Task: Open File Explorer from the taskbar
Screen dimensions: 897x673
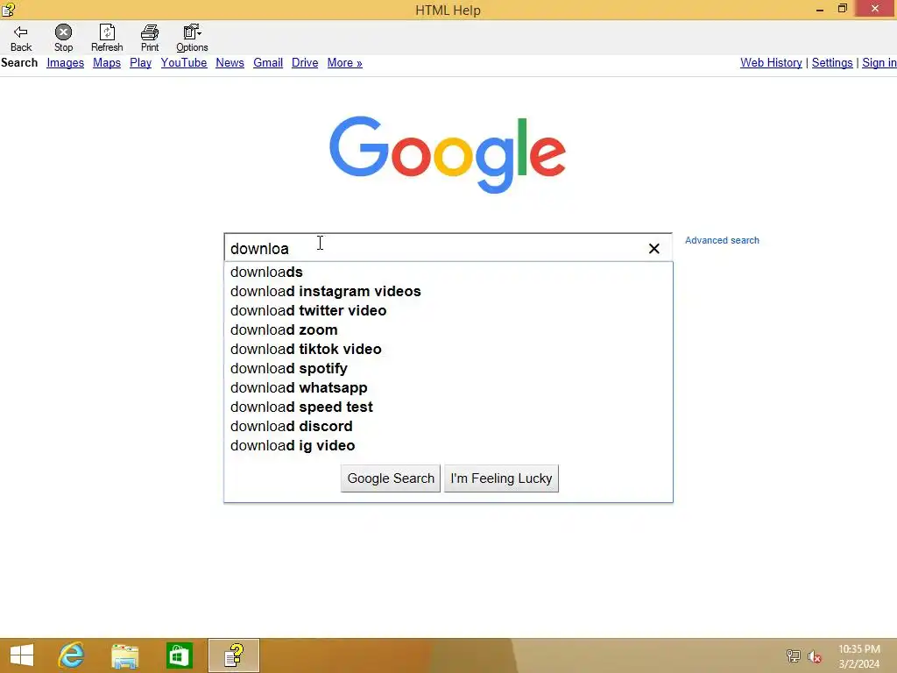Action: pyautogui.click(x=124, y=655)
